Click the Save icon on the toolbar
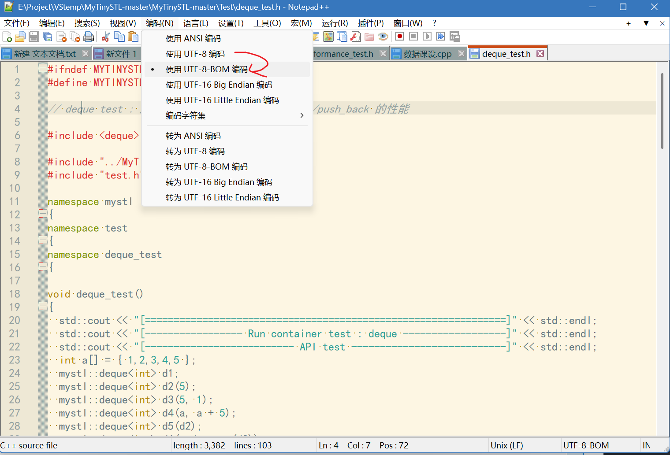 click(x=34, y=37)
